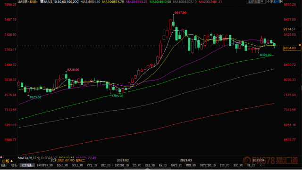Click the 9617.00 high price marker
The height and width of the screenshot is (170, 302).
click(x=180, y=13)
